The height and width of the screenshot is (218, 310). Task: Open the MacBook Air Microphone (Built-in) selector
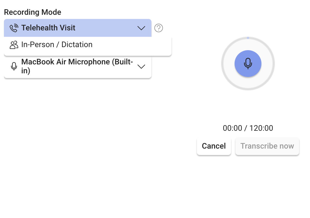77,66
